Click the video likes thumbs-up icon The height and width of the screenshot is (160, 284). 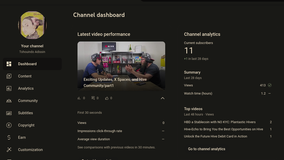click(106, 98)
